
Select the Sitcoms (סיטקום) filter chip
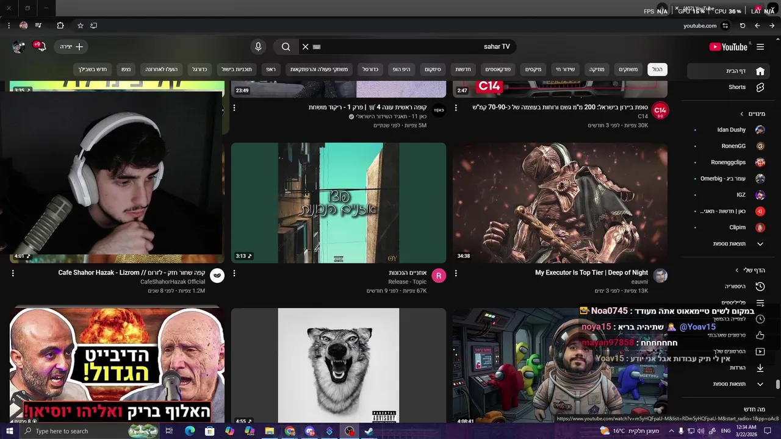coord(433,69)
